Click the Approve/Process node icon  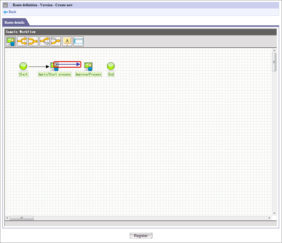88,67
